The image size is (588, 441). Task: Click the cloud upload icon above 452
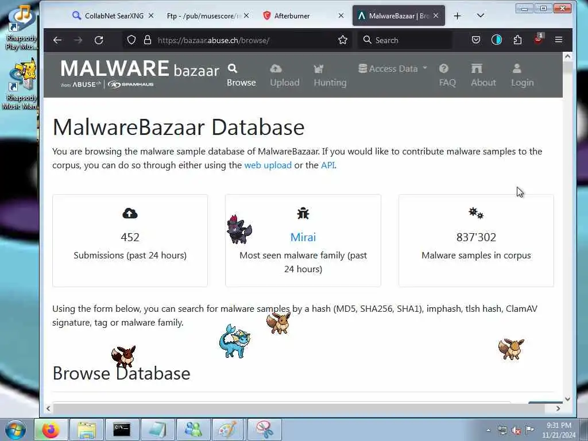click(x=130, y=214)
